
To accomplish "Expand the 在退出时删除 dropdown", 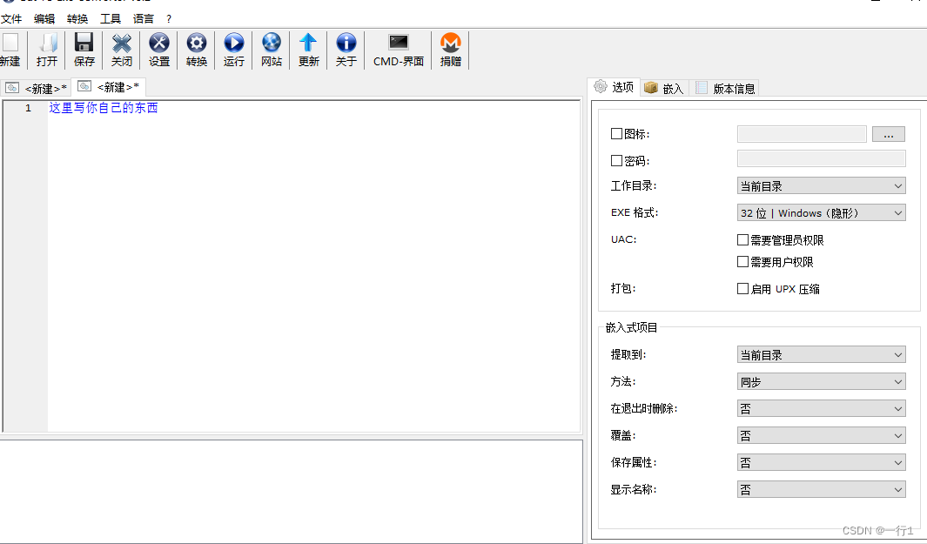I will click(821, 408).
